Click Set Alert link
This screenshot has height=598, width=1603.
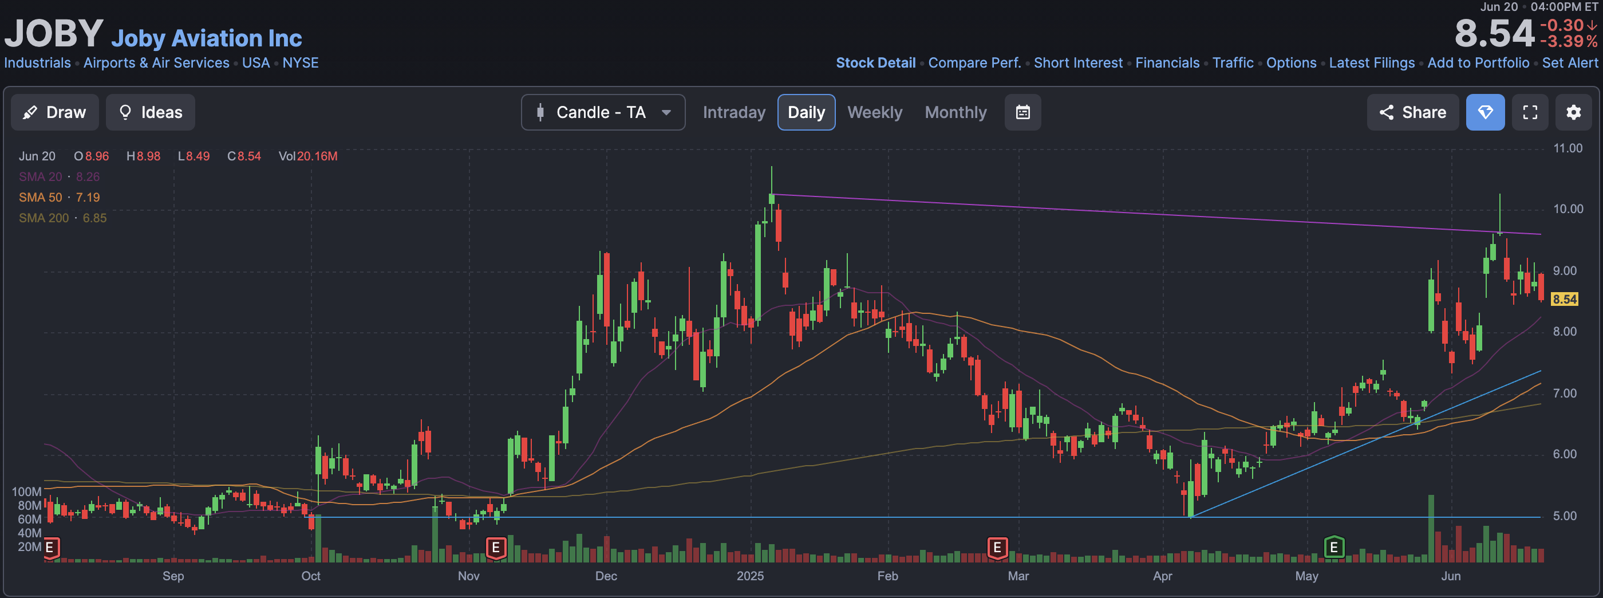1569,63
